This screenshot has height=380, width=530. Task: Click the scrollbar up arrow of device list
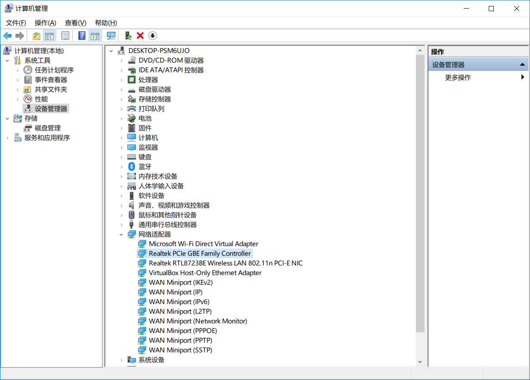pyautogui.click(x=420, y=50)
